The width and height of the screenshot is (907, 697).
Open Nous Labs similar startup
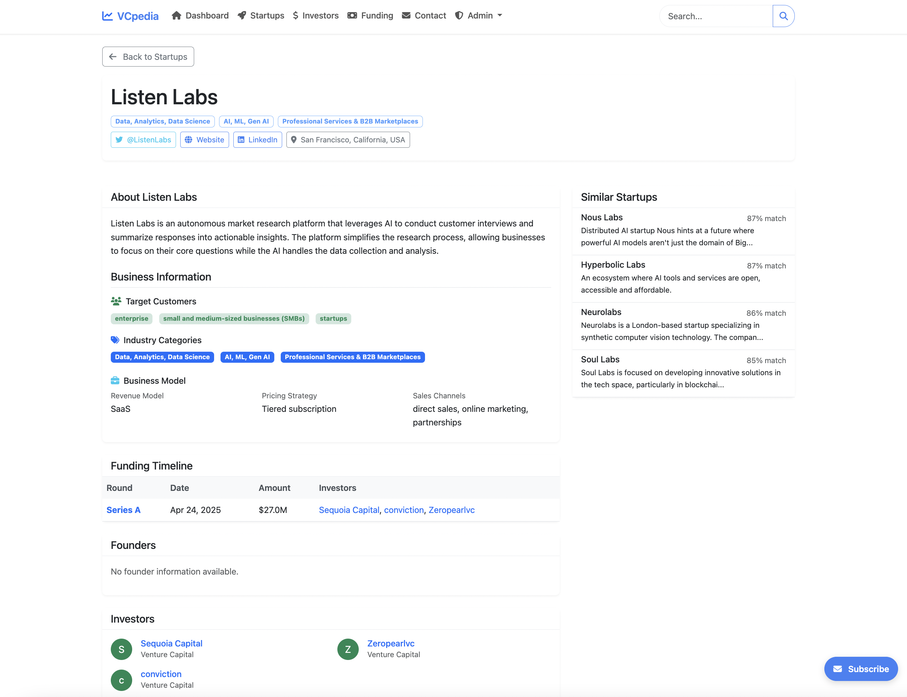tap(601, 218)
